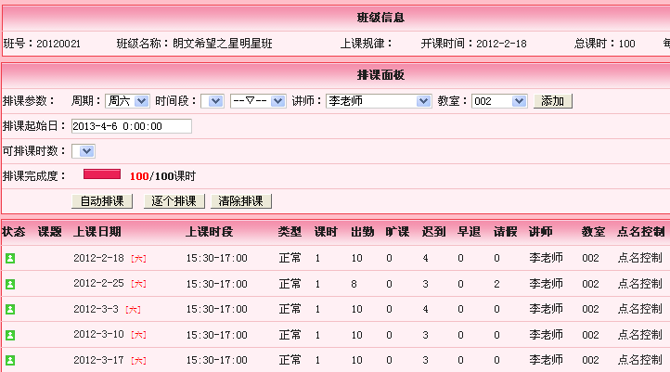Open 点名控制 for 2012-3-3 row

(640, 309)
